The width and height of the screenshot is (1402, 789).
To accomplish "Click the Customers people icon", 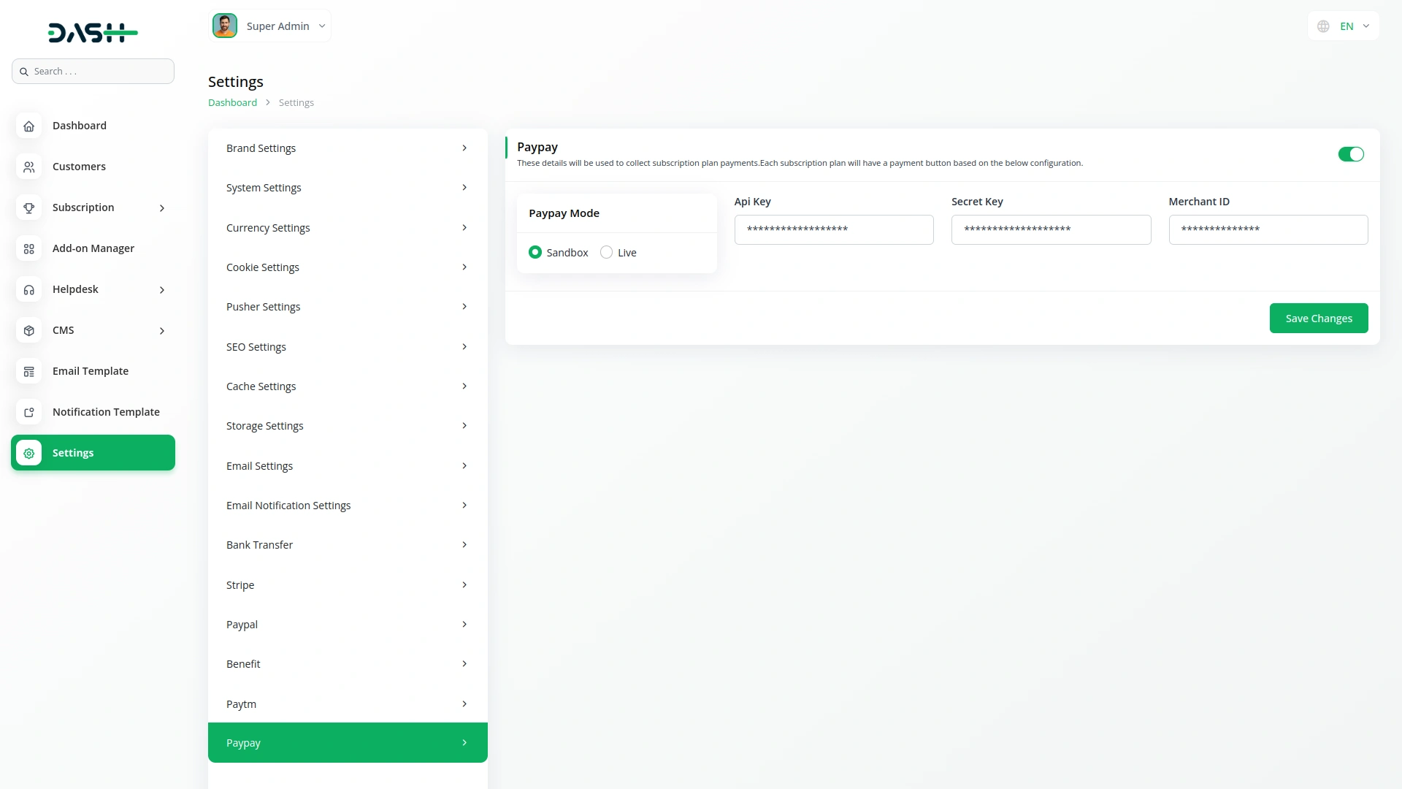I will [28, 167].
